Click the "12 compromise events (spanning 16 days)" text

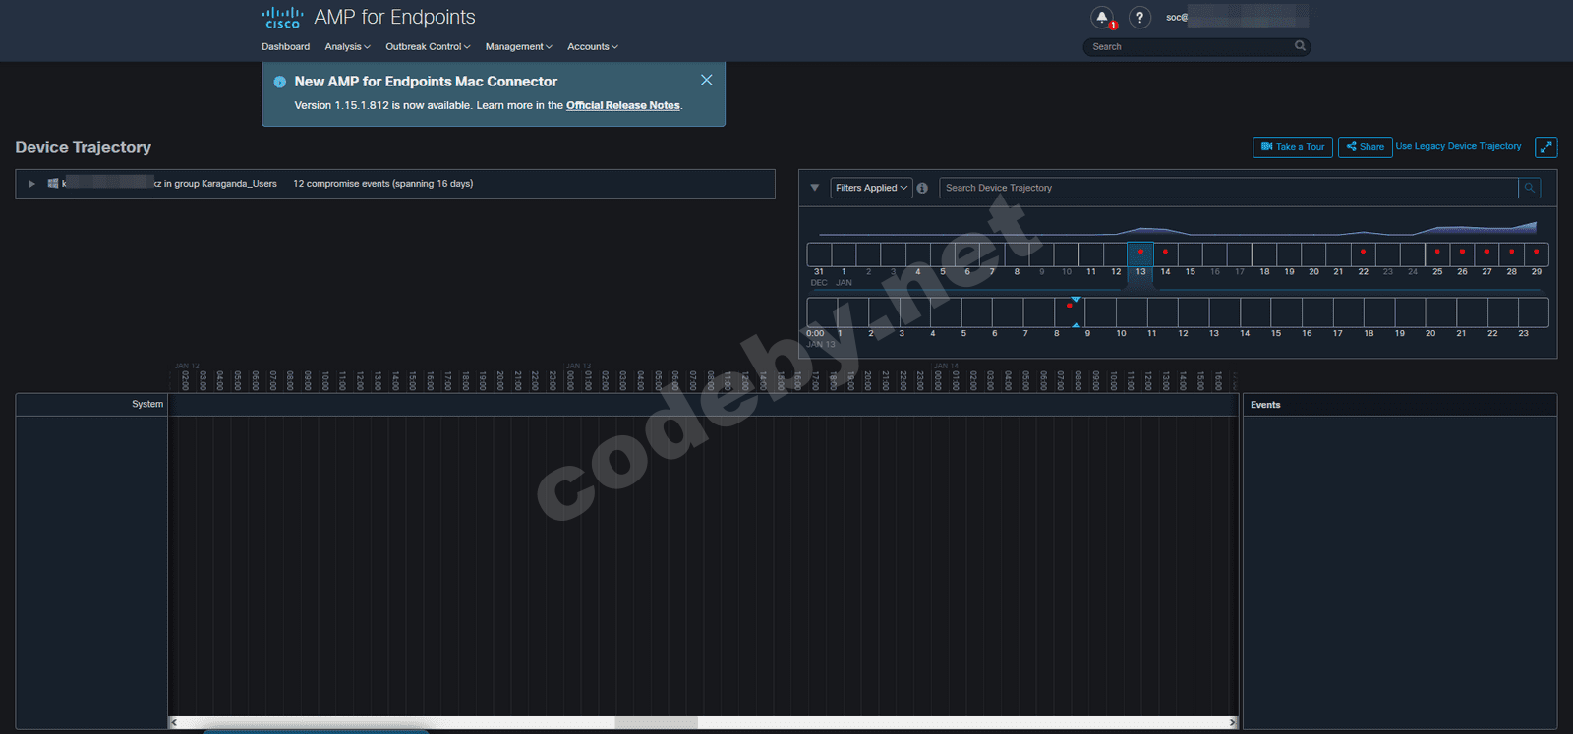click(x=382, y=184)
